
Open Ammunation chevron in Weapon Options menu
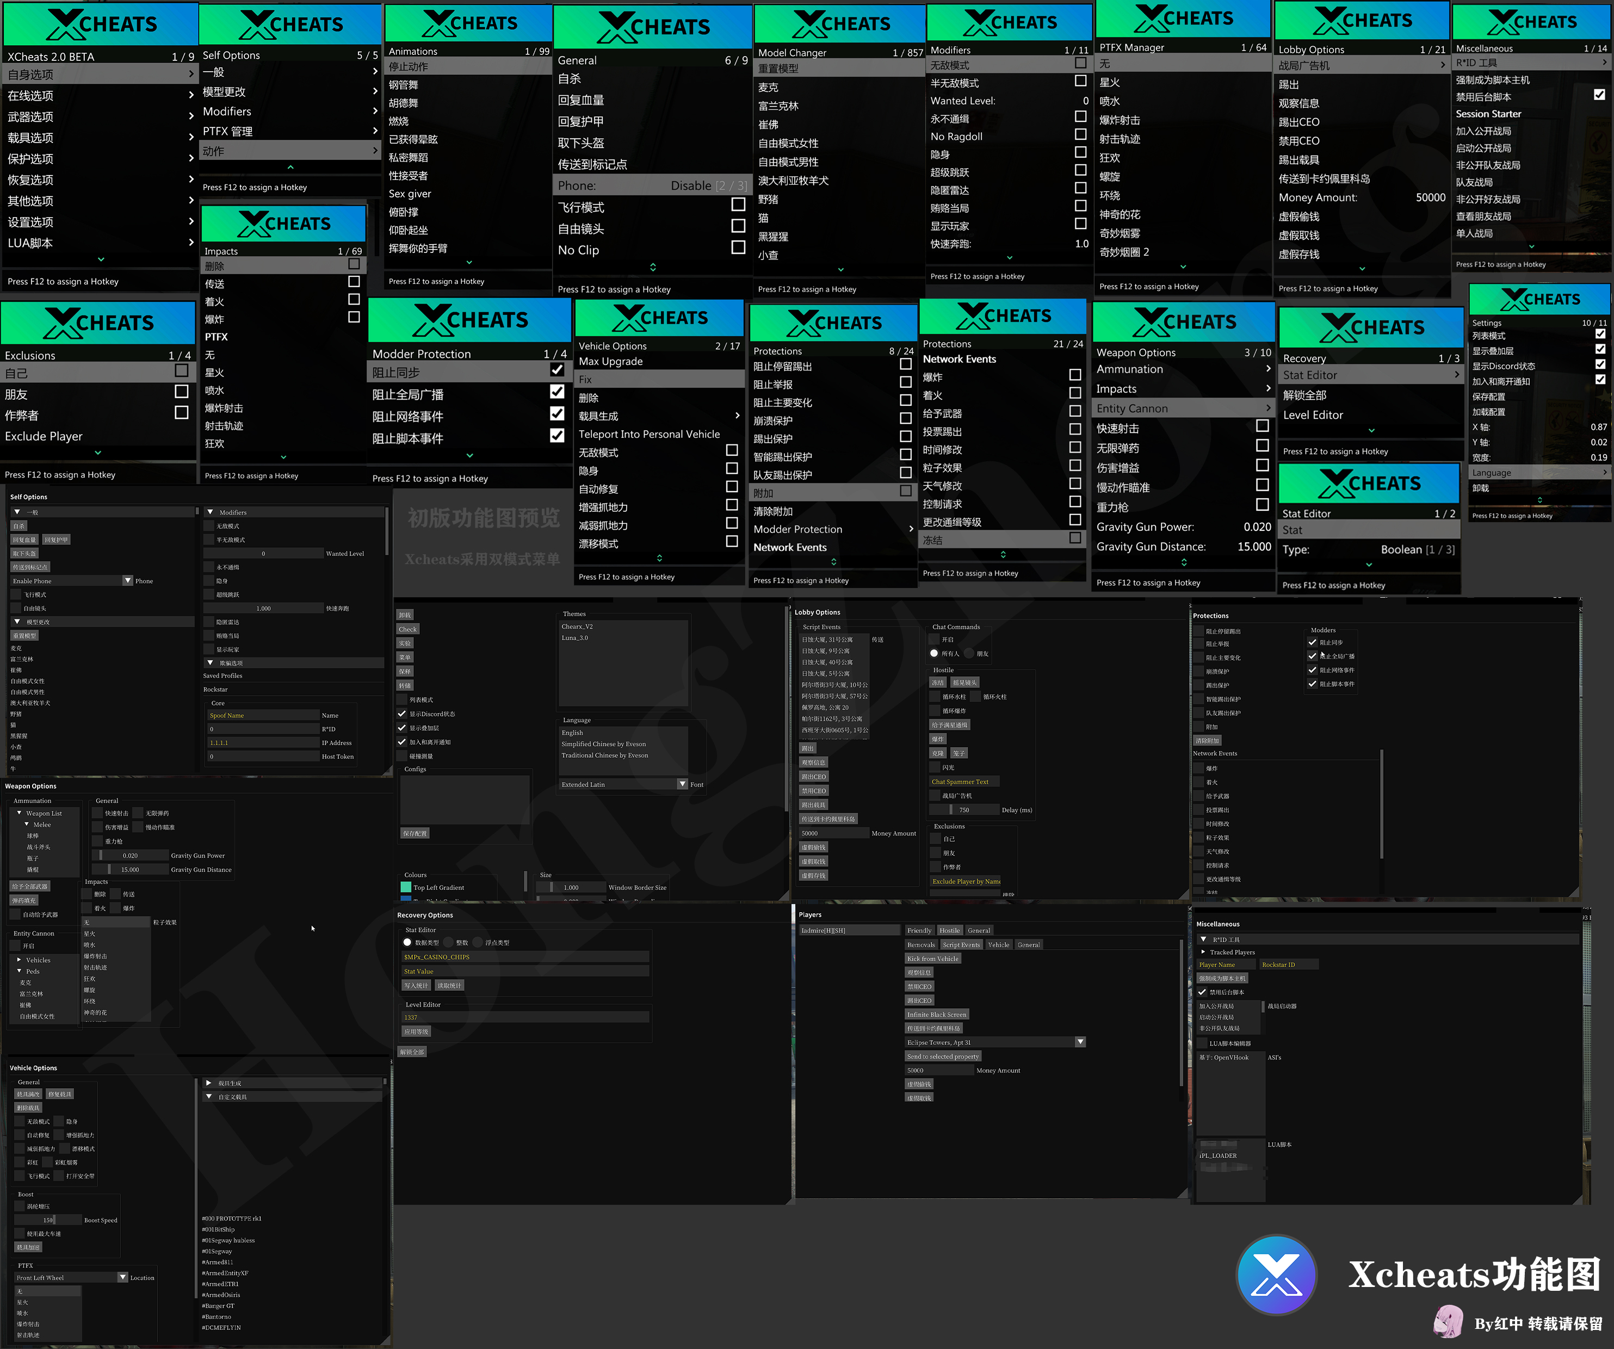pos(1268,368)
